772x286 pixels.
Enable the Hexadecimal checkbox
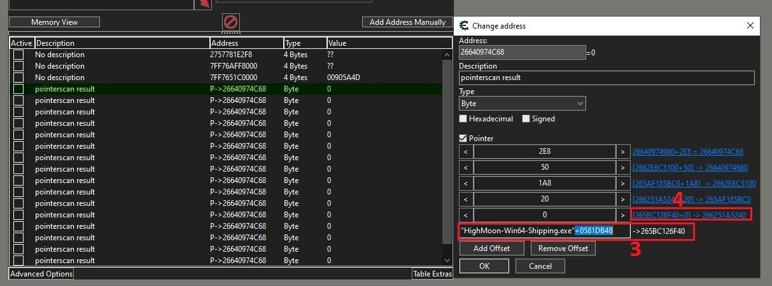pos(463,119)
